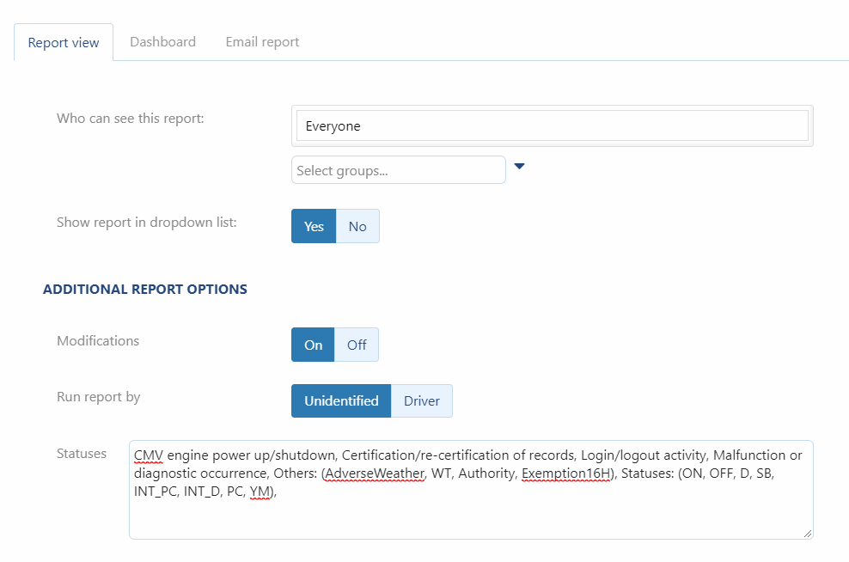Click the Select groups input box
Image resolution: width=849 pixels, height=562 pixels.
(x=399, y=170)
